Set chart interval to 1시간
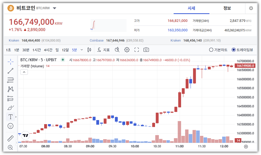The image size is (261, 155). point(37,50)
